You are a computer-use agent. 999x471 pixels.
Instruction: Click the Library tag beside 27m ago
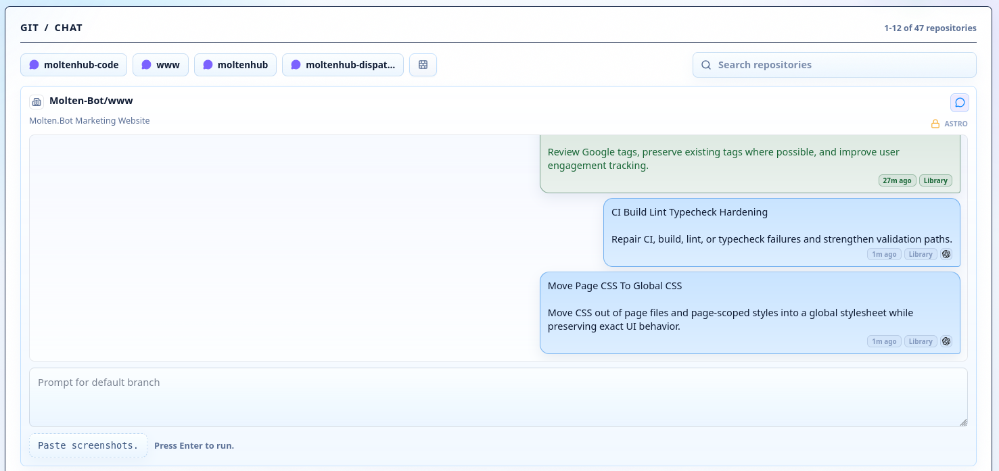(x=935, y=180)
